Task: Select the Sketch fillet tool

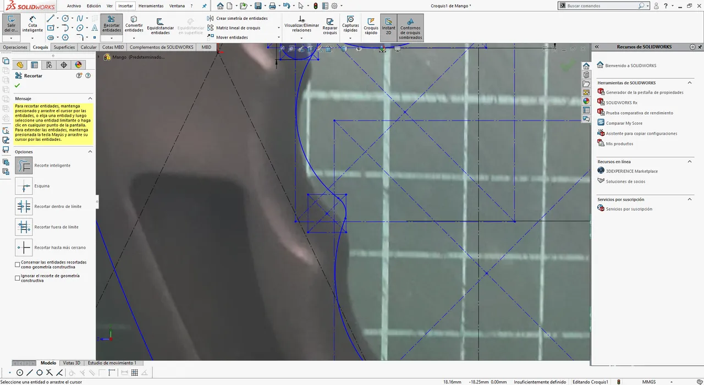Action: (80, 37)
